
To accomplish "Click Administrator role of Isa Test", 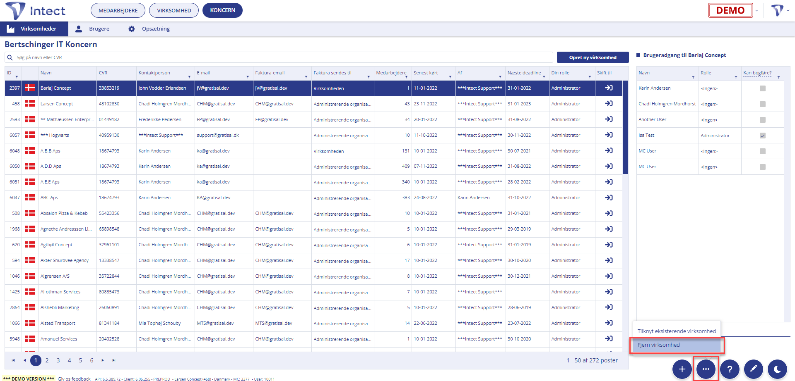I will pyautogui.click(x=715, y=136).
